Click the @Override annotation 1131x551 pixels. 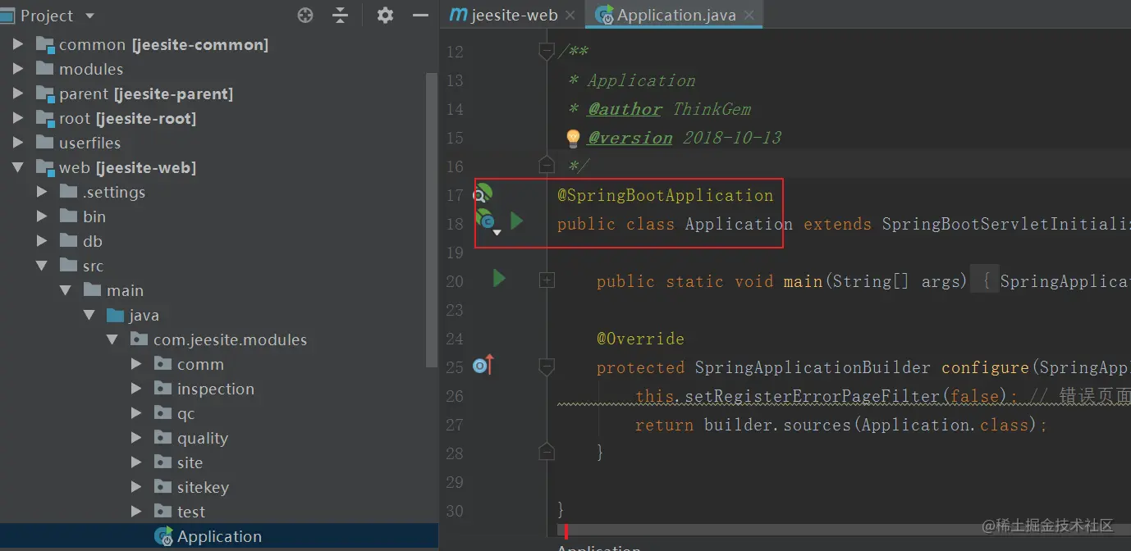(x=640, y=339)
